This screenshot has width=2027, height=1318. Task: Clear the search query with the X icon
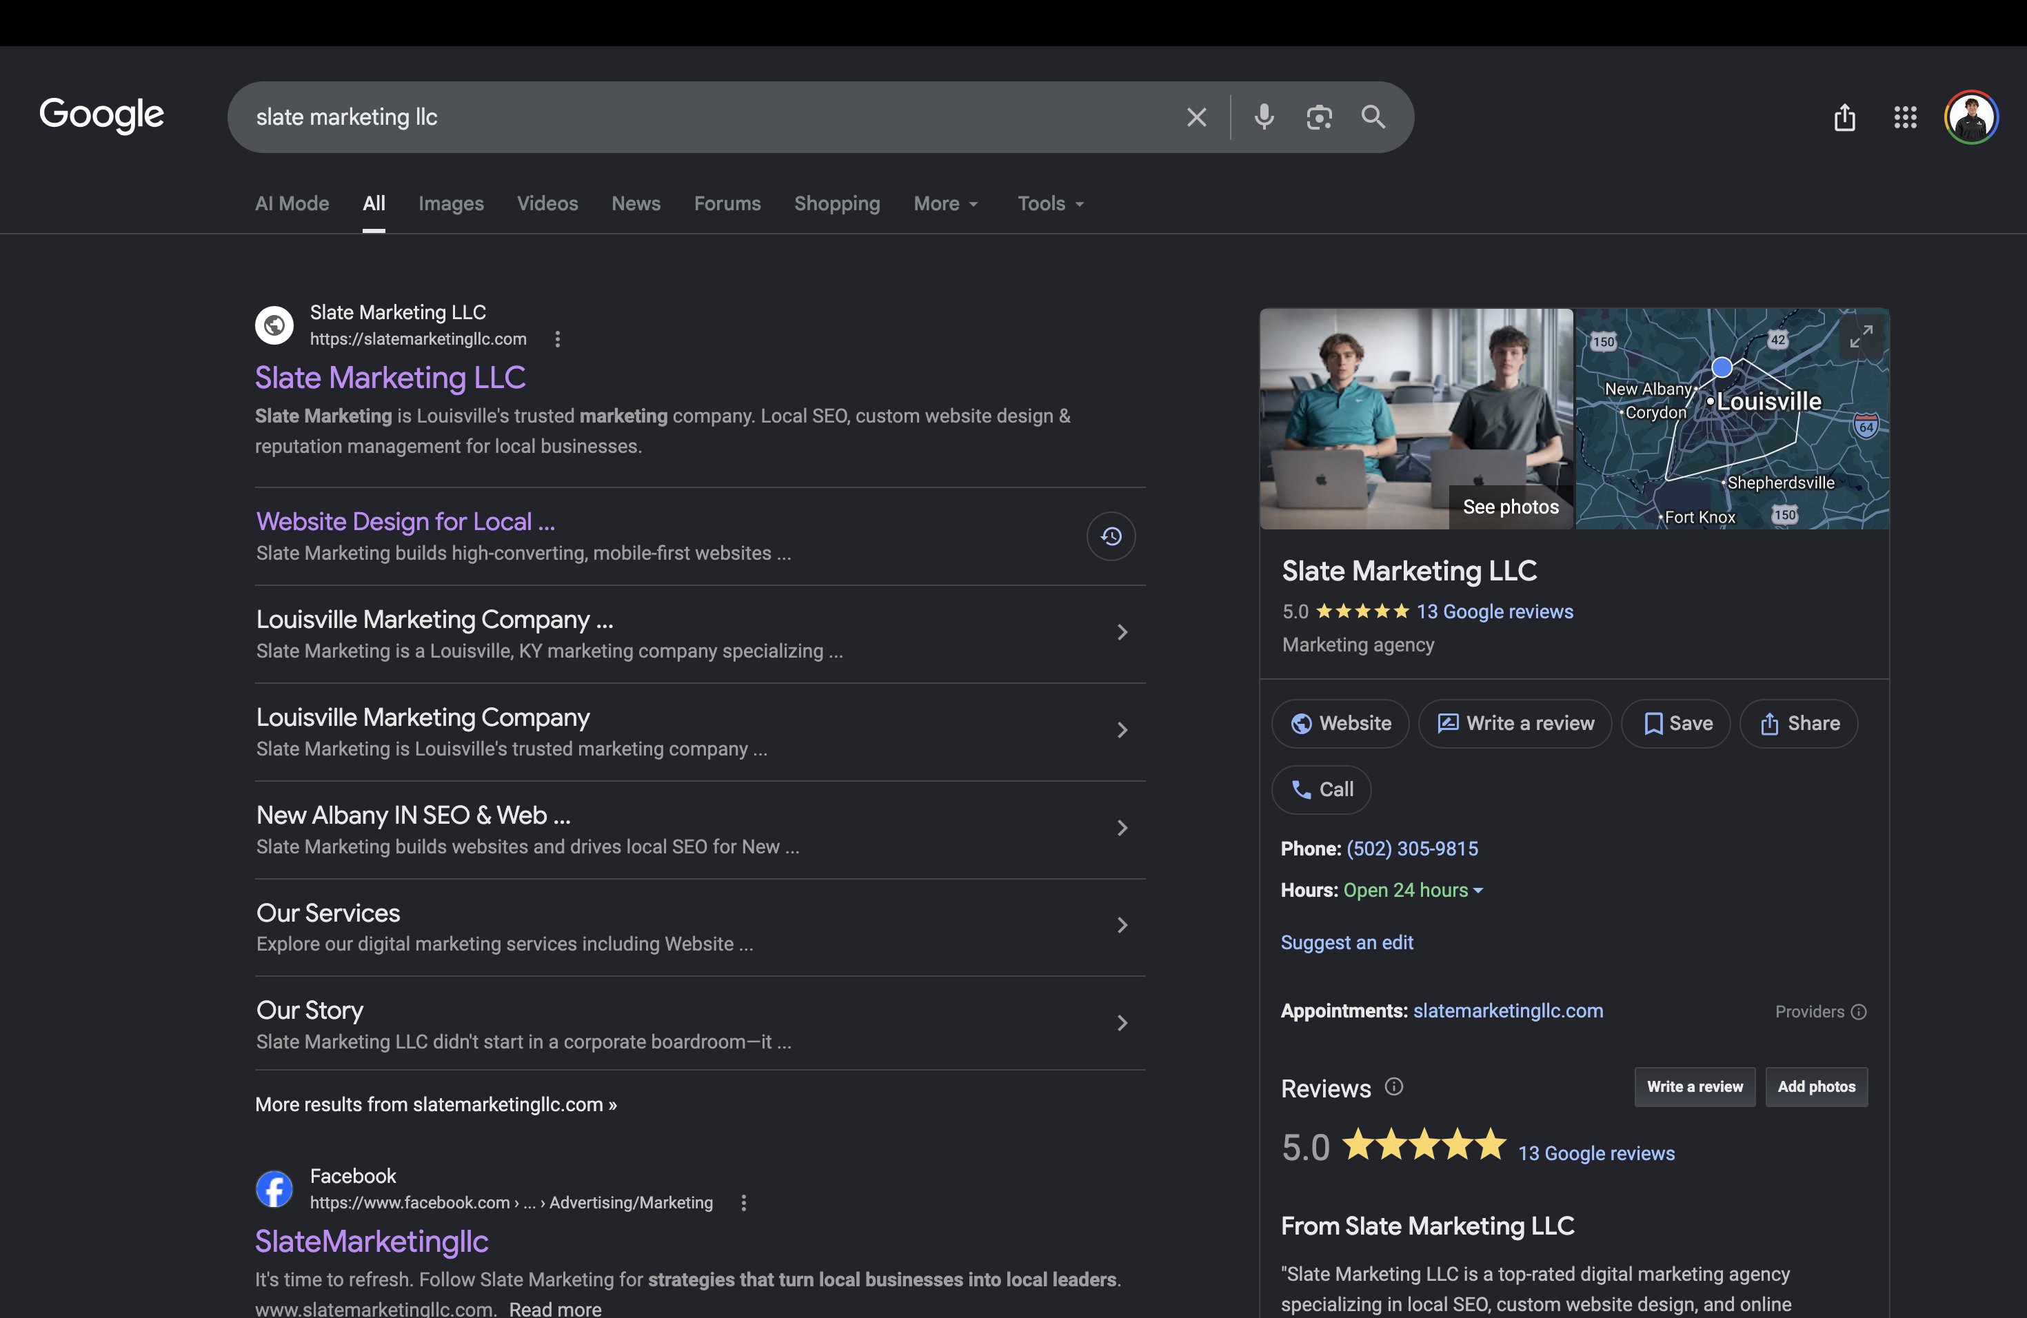pyautogui.click(x=1197, y=117)
